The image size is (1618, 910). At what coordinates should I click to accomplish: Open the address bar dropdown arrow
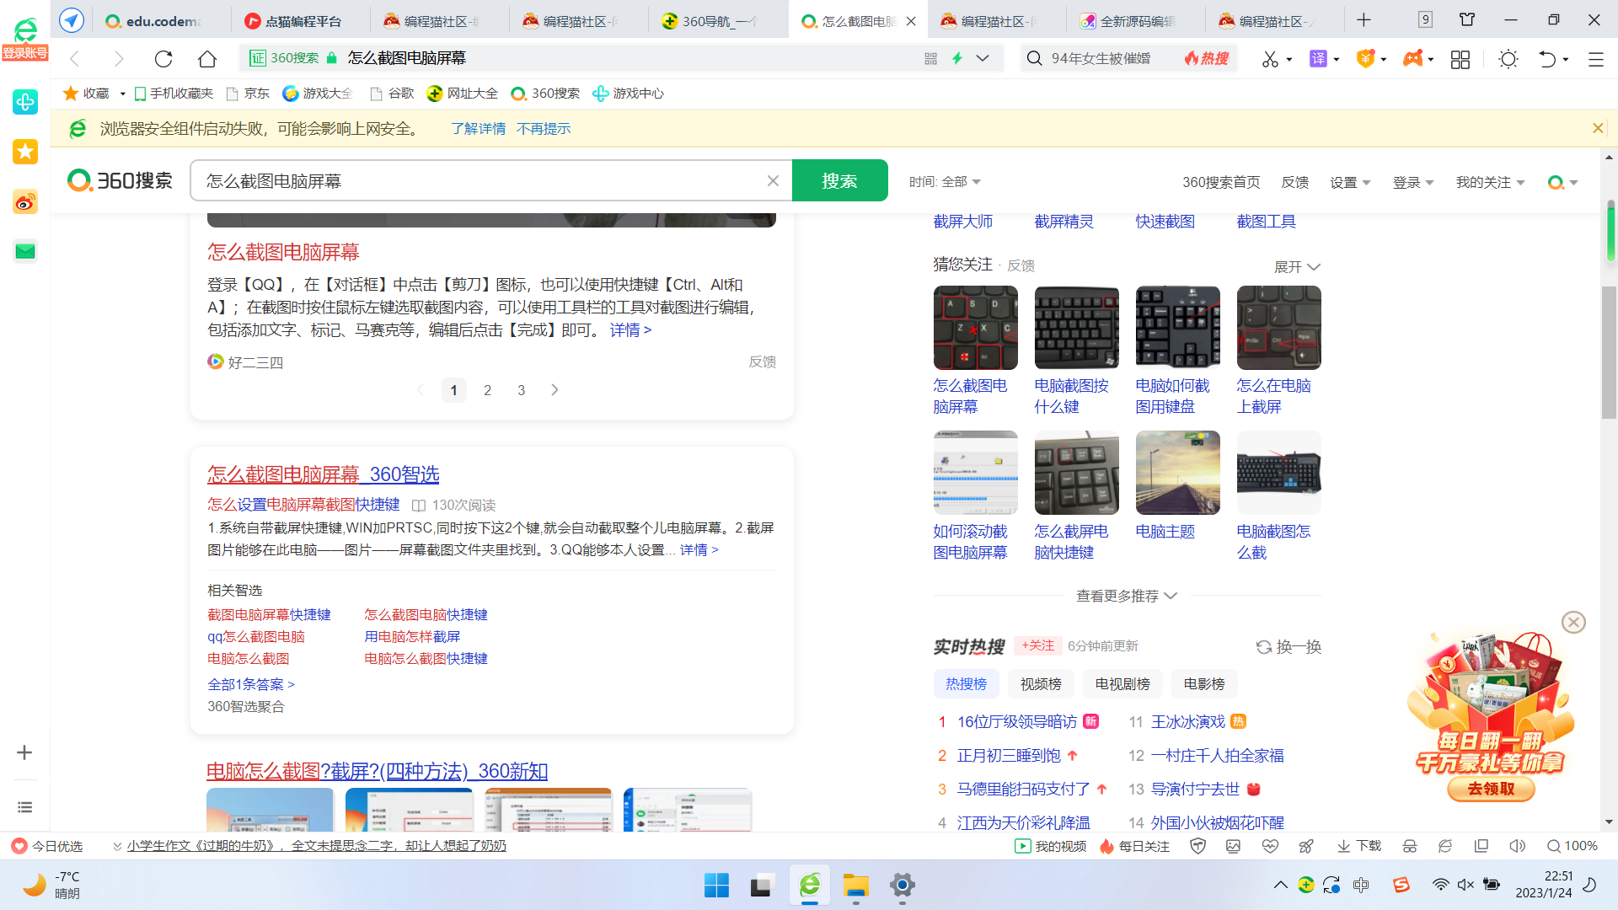(x=983, y=58)
